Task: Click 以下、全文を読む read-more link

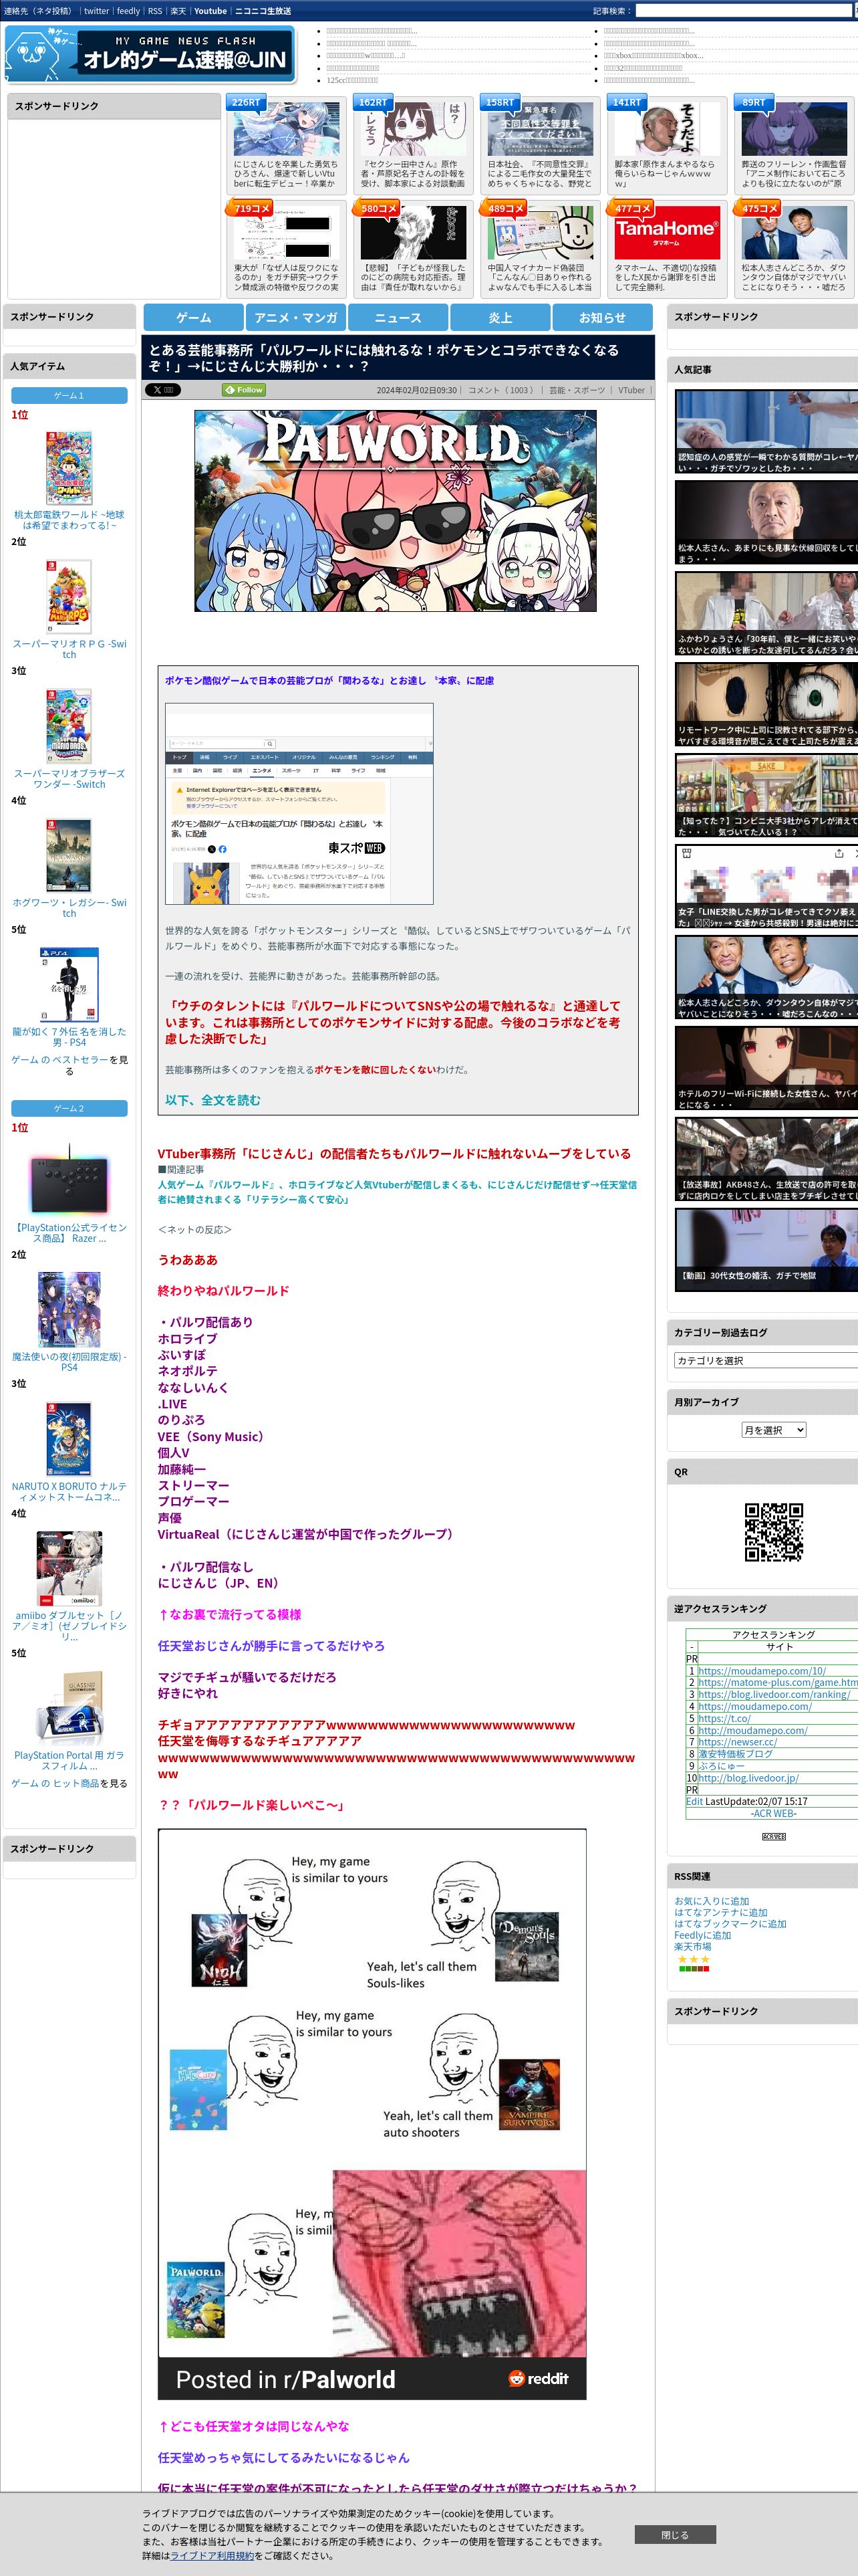Action: point(212,1100)
